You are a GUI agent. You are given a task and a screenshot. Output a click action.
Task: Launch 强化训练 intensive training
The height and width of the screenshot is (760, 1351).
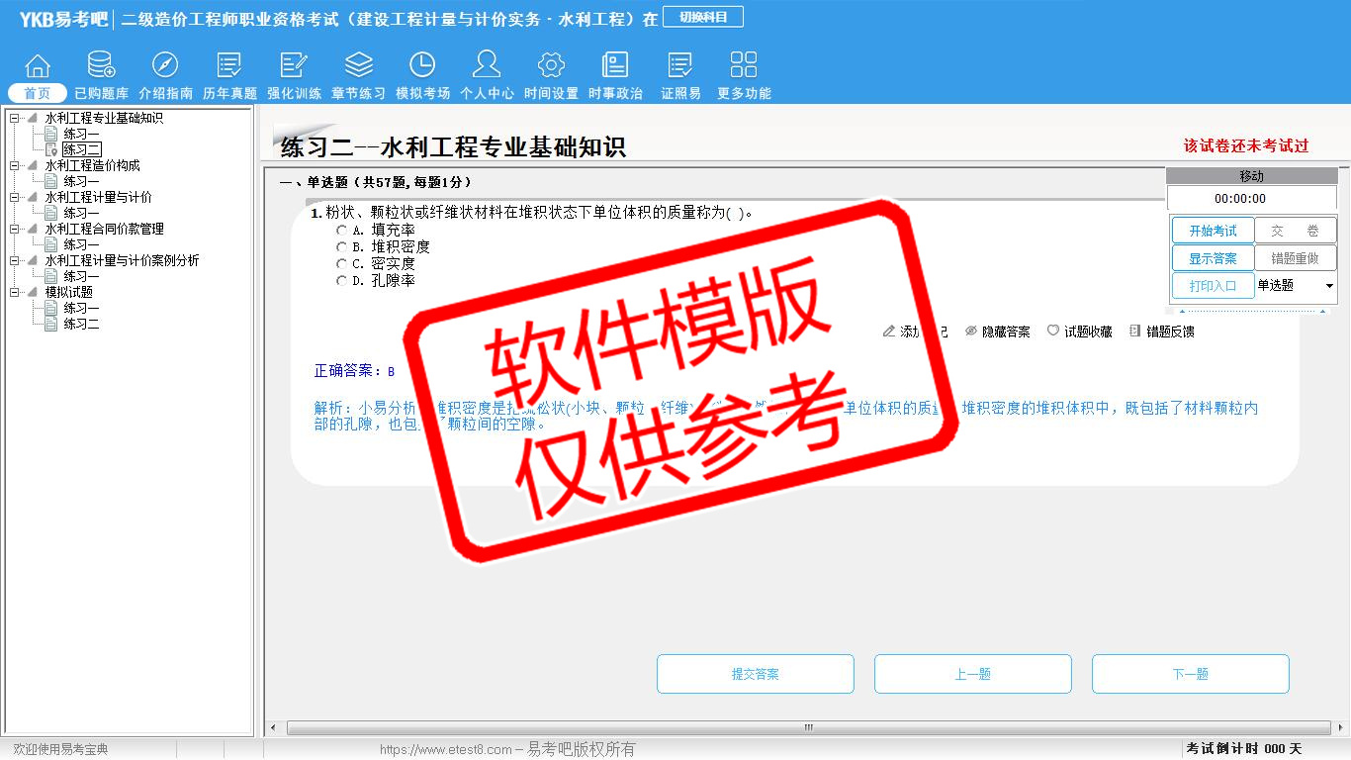[x=294, y=66]
